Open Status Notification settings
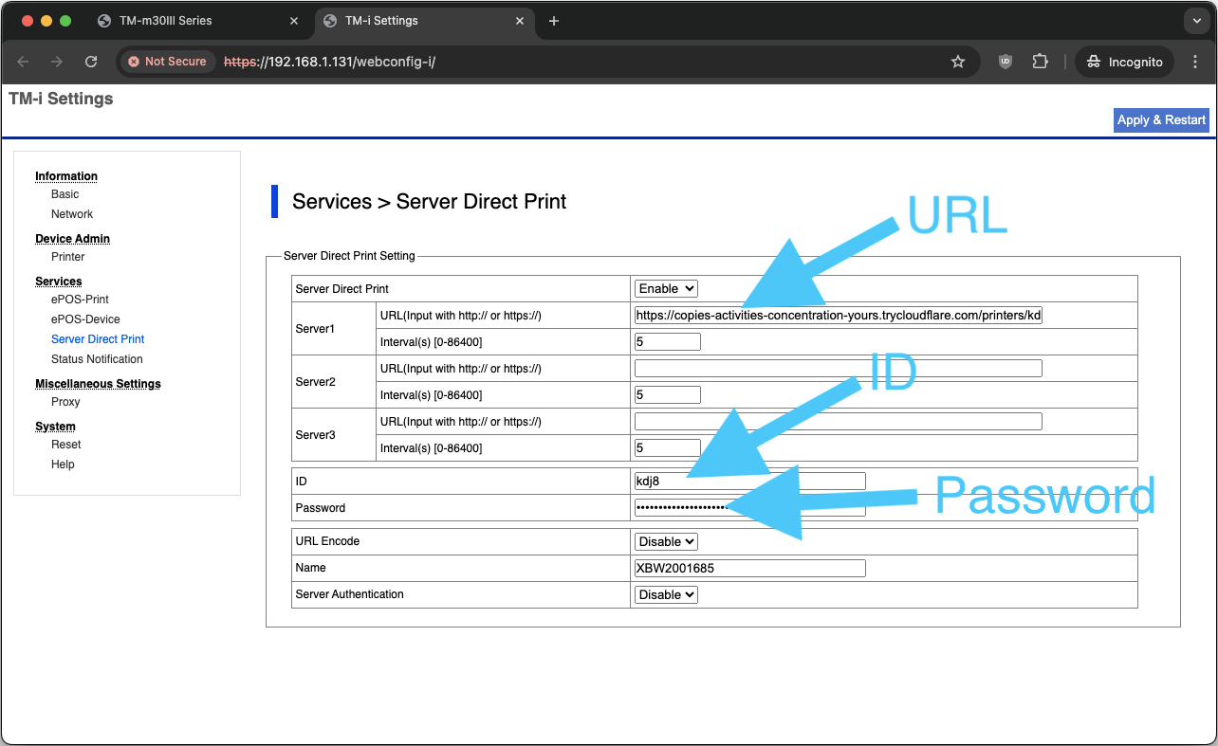Image resolution: width=1218 pixels, height=746 pixels. (97, 359)
